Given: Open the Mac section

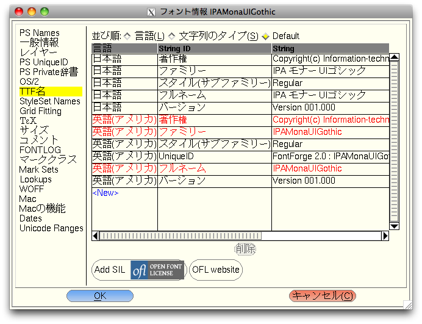Looking at the screenshot, I should [27, 199].
